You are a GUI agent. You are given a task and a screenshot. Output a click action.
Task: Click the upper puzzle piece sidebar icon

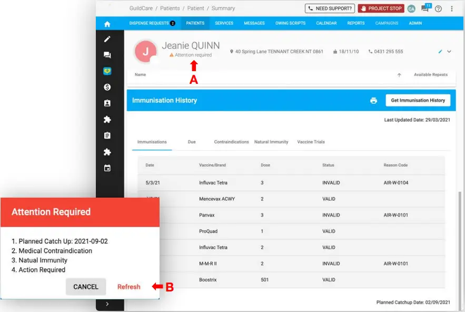107,119
